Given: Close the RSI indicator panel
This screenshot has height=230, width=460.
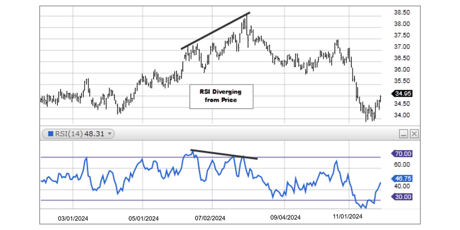Looking at the screenshot, I should [414, 134].
